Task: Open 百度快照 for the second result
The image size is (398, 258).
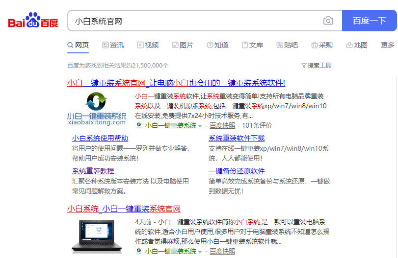Action: pyautogui.click(x=222, y=252)
